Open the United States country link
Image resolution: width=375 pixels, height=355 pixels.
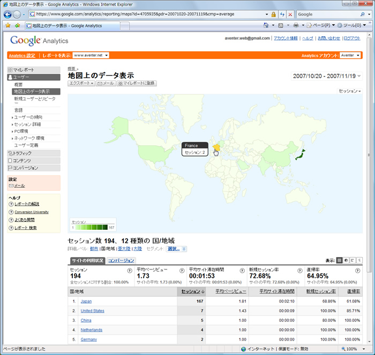(92, 311)
